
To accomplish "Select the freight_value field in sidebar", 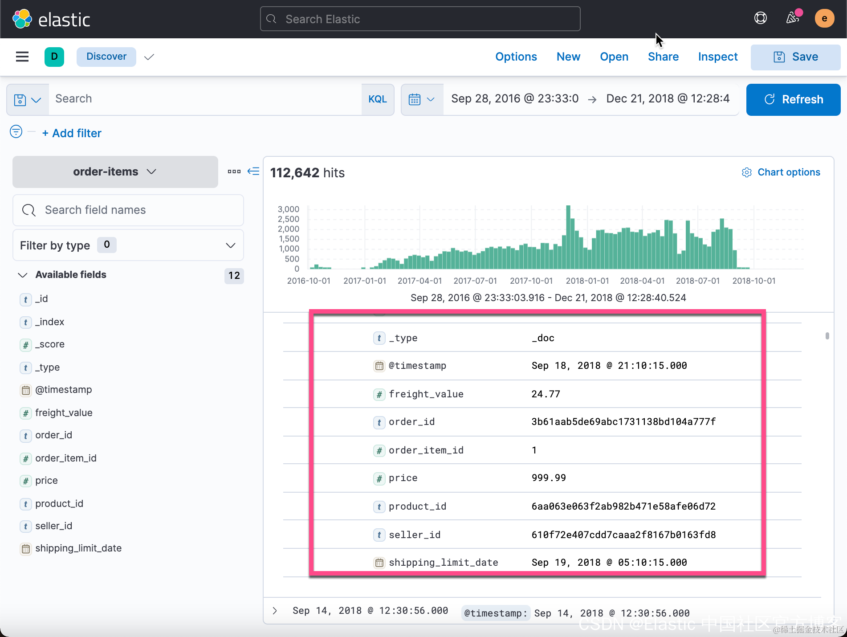I will tap(64, 413).
